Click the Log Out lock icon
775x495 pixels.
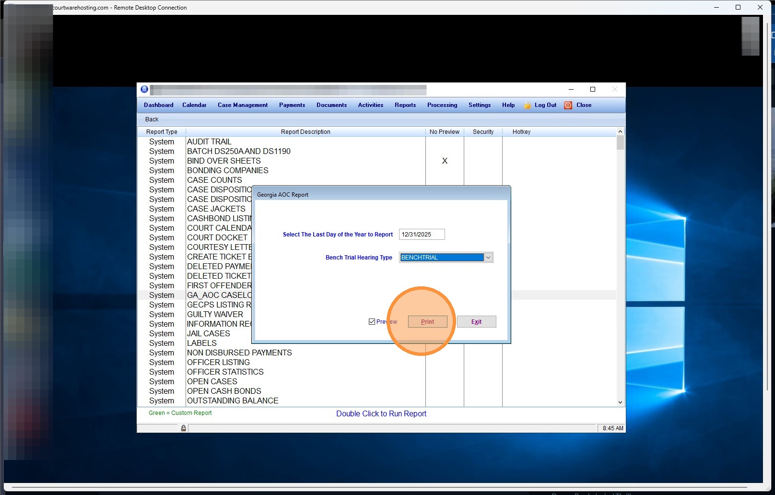pyautogui.click(x=528, y=106)
